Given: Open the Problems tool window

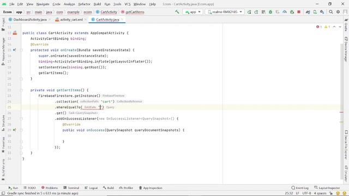Looking at the screenshot, I should (50, 188).
